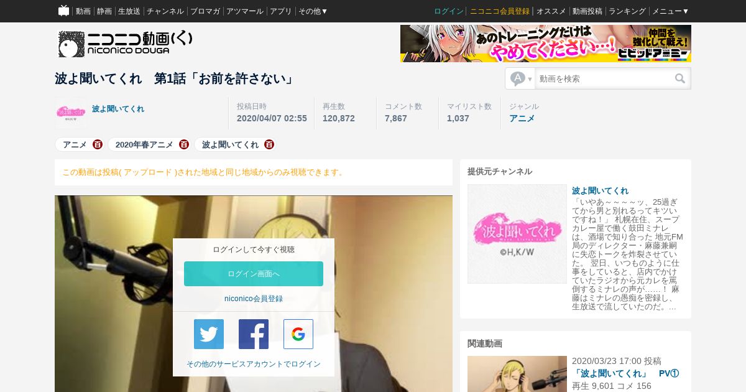746x392 pixels.
Task: Select the 波よ聞いてくれ tag
Action: pos(230,144)
